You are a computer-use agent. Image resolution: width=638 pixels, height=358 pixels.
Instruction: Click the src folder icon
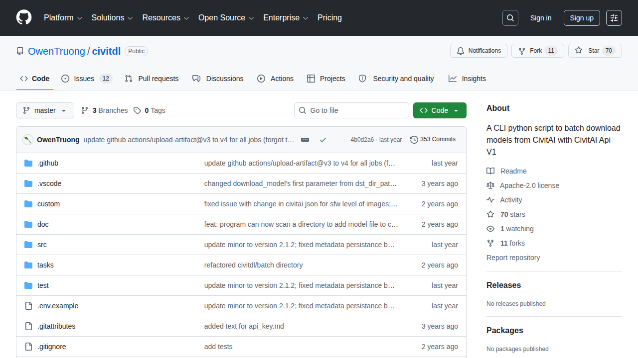coord(28,245)
